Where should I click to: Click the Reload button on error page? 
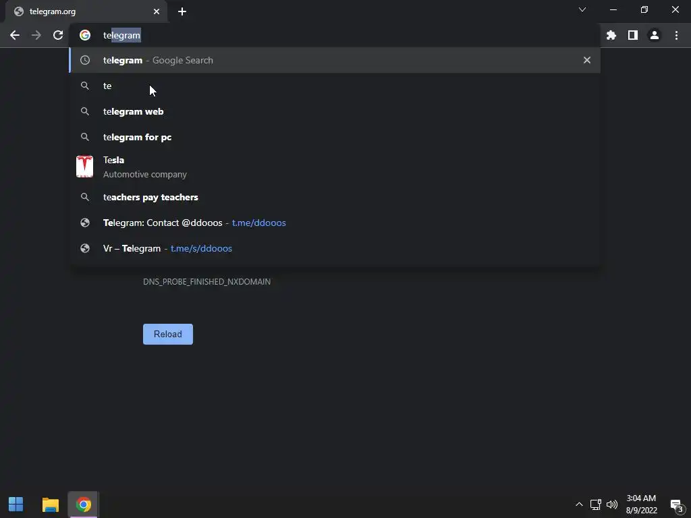point(168,335)
